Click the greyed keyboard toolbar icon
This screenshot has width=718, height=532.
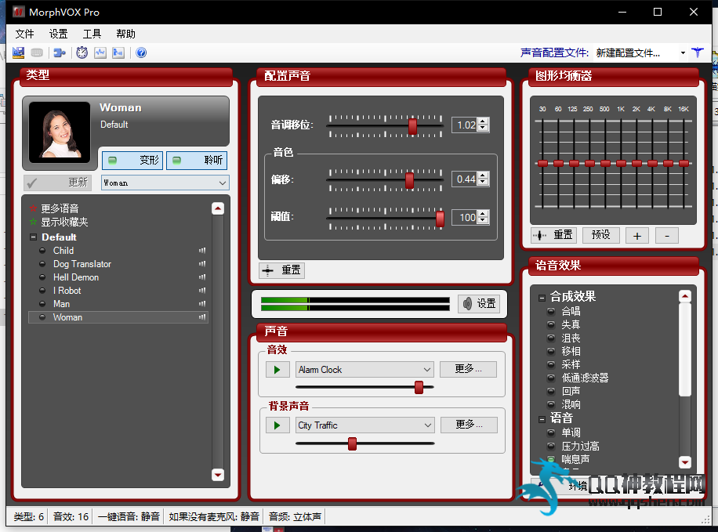pos(37,52)
